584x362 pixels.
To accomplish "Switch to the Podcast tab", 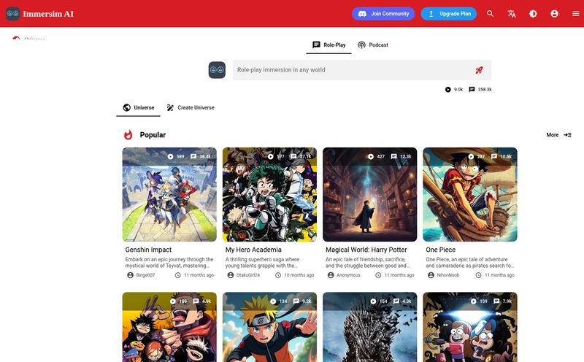I will (x=373, y=45).
